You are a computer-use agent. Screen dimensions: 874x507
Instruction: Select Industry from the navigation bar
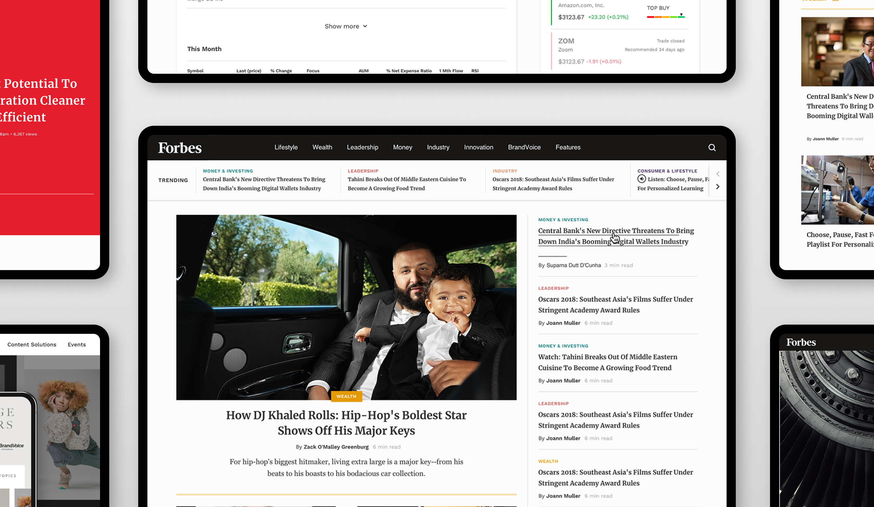[438, 147]
